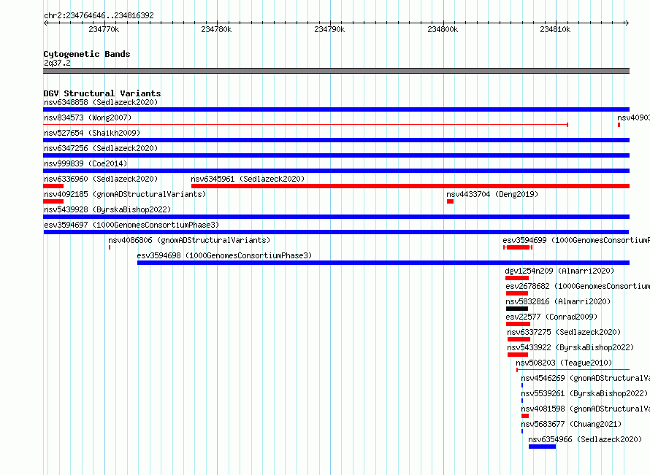Select nsv6354966 (Sedlazeck2020) label
The height and width of the screenshot is (475, 650).
pos(585,439)
